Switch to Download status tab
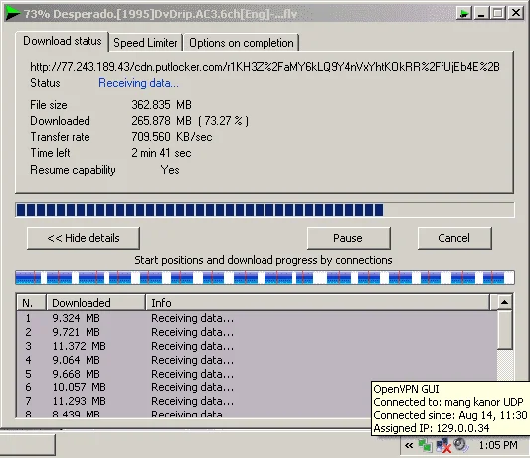Screen dimensions: 530x458 coord(63,41)
